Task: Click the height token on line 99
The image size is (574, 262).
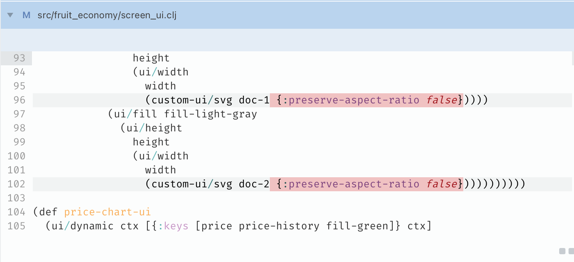Action: tap(151, 142)
